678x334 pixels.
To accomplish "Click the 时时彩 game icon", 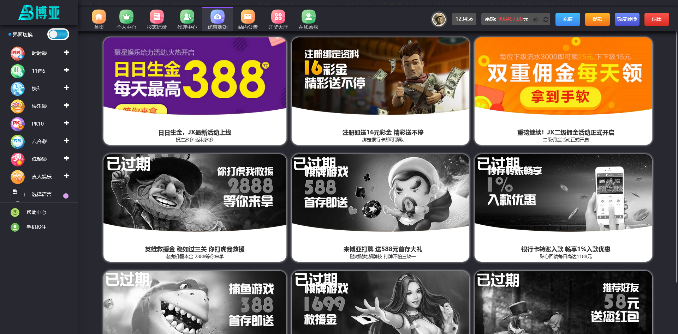I will click(18, 53).
